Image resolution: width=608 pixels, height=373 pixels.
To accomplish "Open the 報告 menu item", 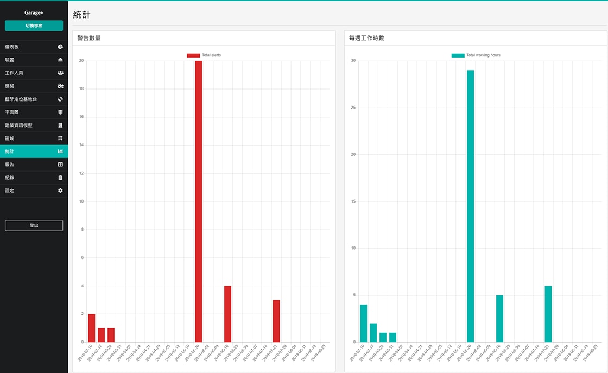I will tap(10, 165).
